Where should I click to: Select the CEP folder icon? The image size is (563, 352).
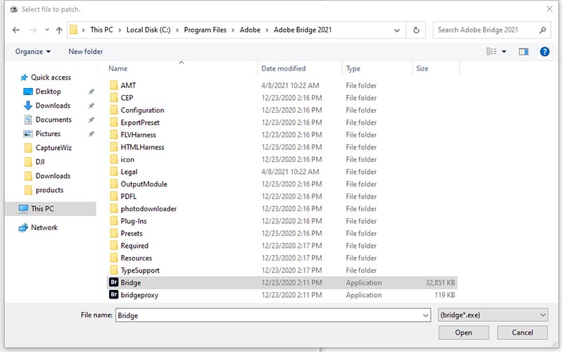click(114, 98)
